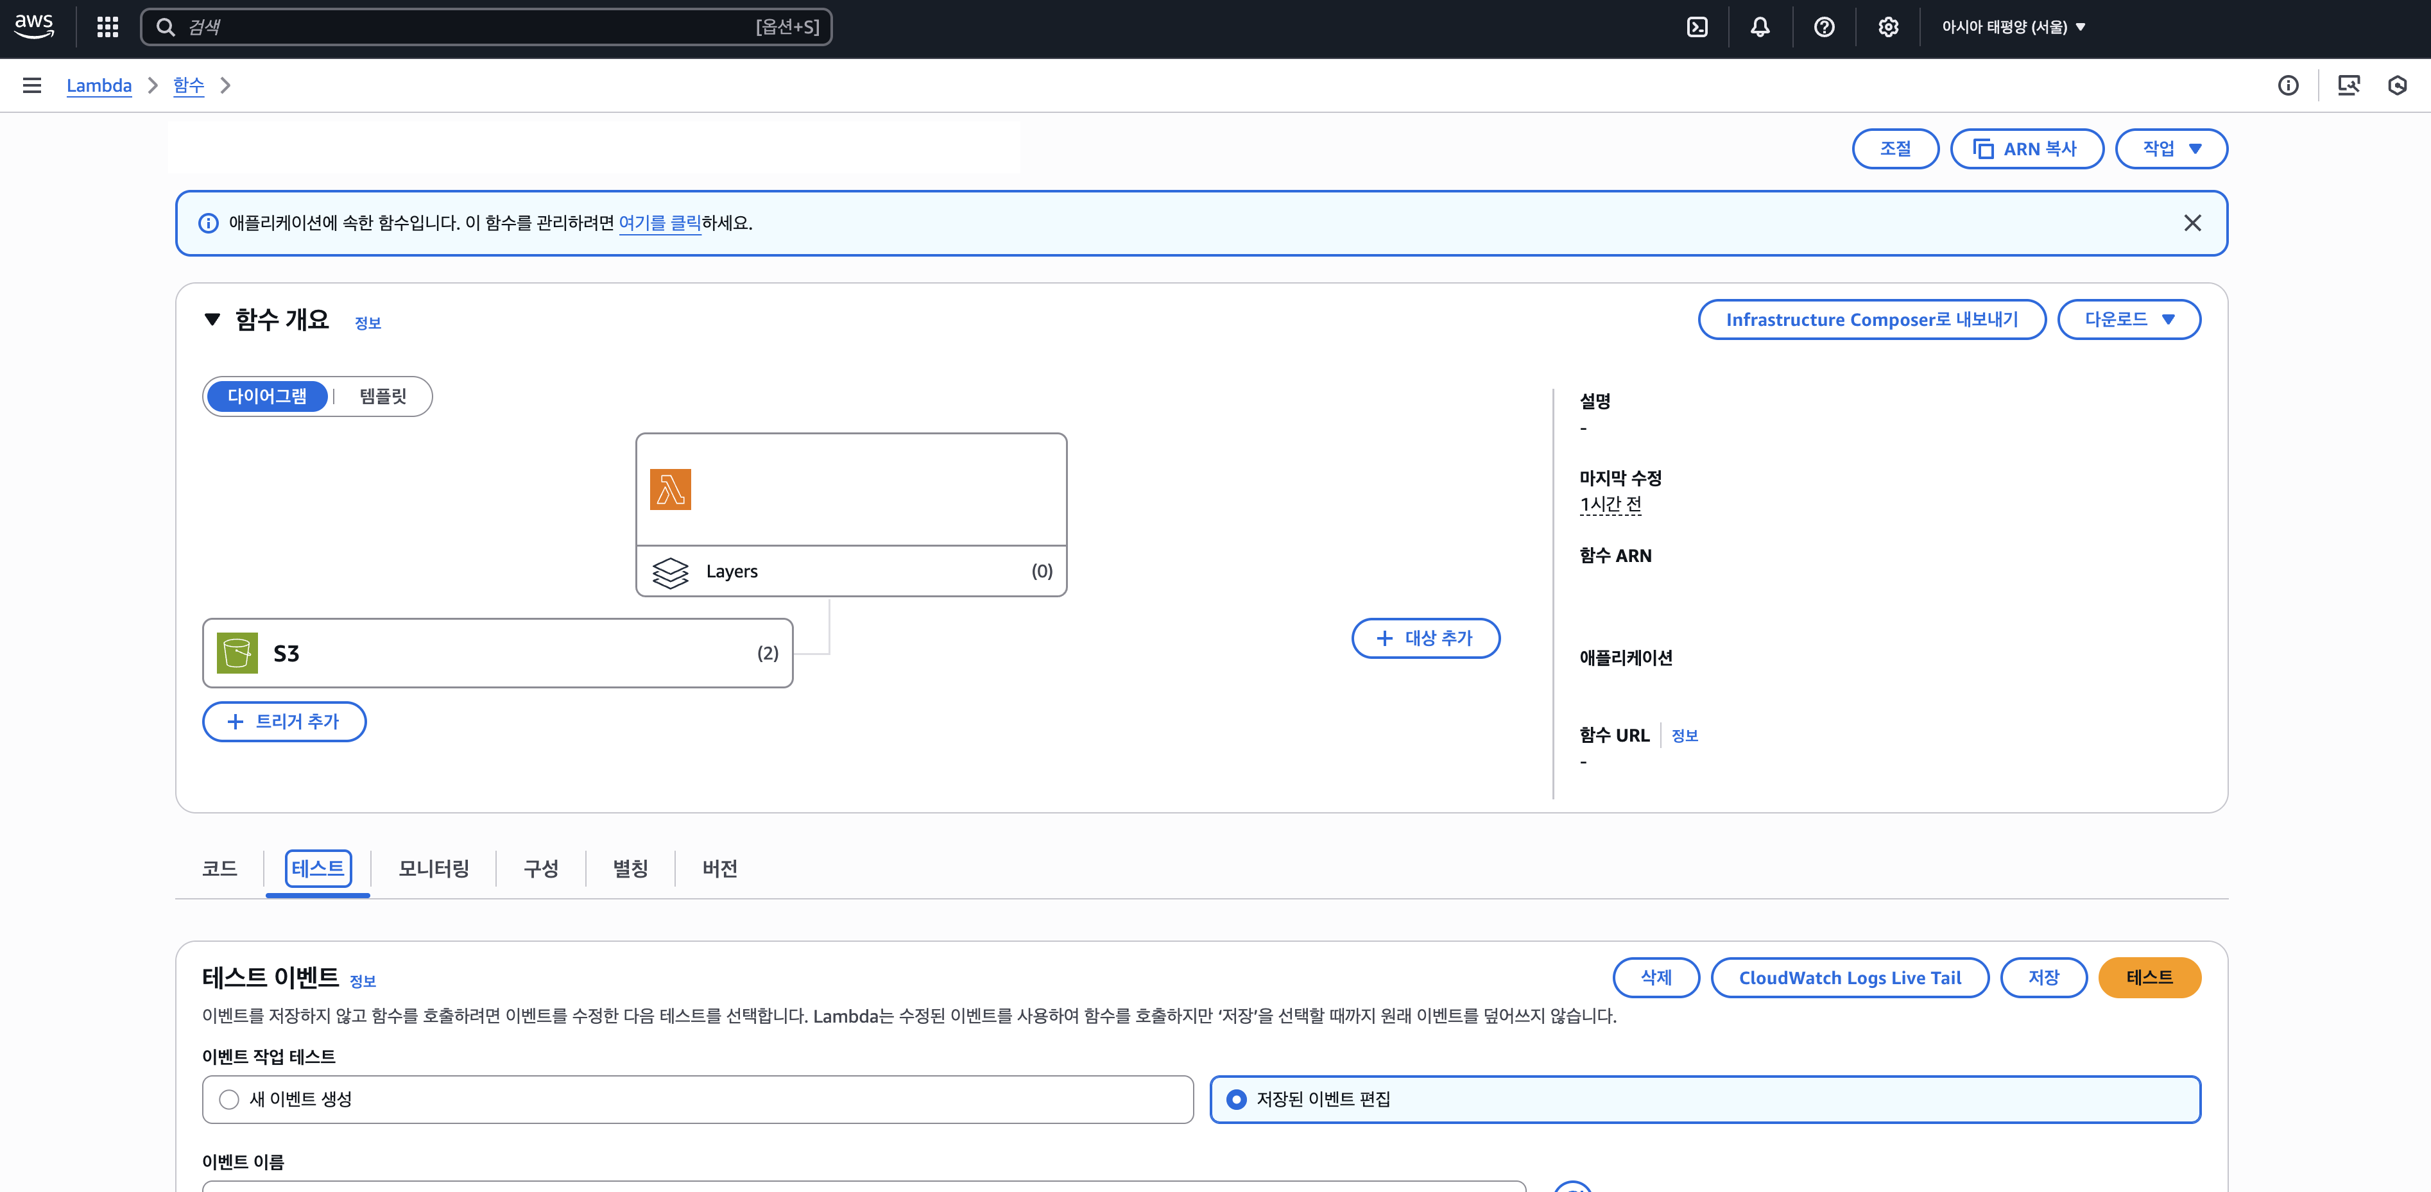Open the 모니터링 tab

pyautogui.click(x=433, y=869)
